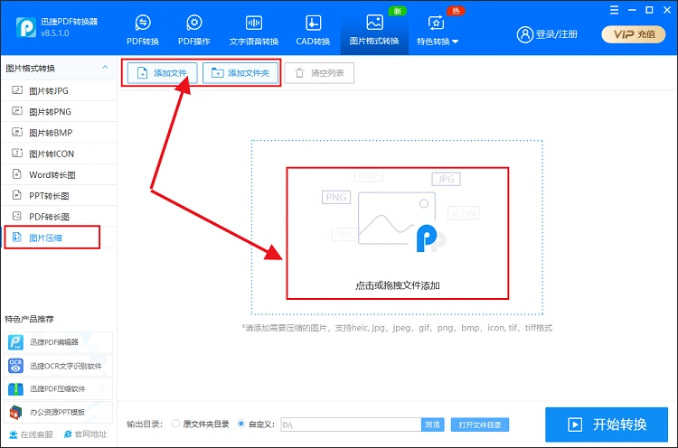Select 图片转JPG in sidebar
The height and width of the screenshot is (448, 678).
click(59, 90)
